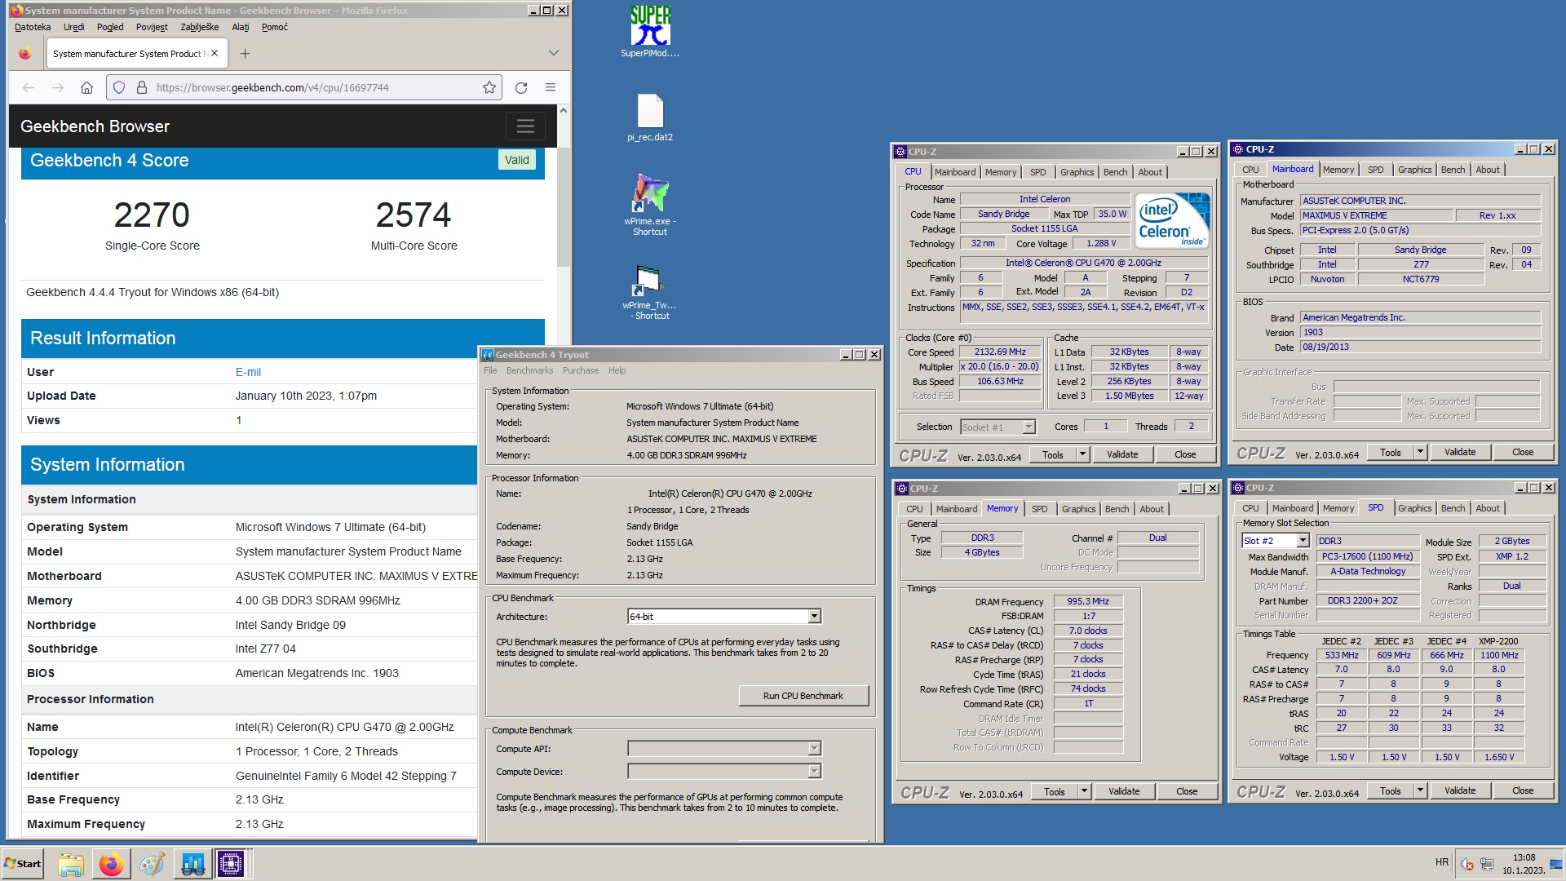Click DRAM Frequency value 995.3 MHz
Viewport: 1566px width, 881px height.
tap(1088, 601)
